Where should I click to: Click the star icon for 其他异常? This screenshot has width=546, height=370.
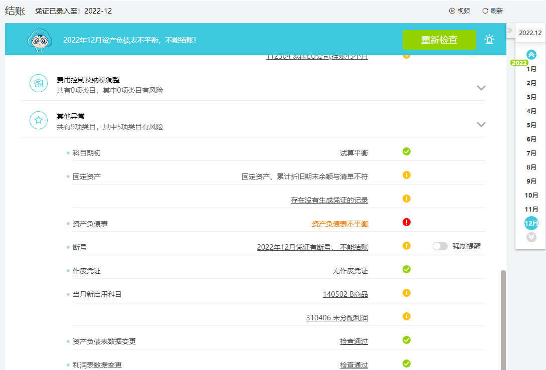click(x=39, y=120)
